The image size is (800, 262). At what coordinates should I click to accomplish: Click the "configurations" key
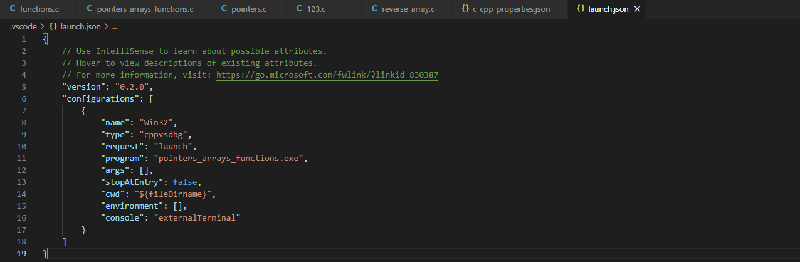(100, 99)
